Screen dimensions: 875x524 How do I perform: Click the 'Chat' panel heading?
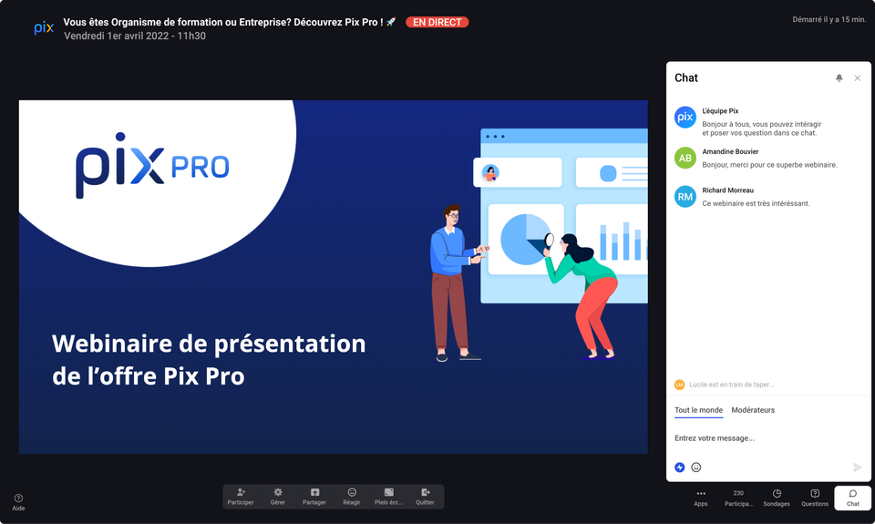click(685, 78)
